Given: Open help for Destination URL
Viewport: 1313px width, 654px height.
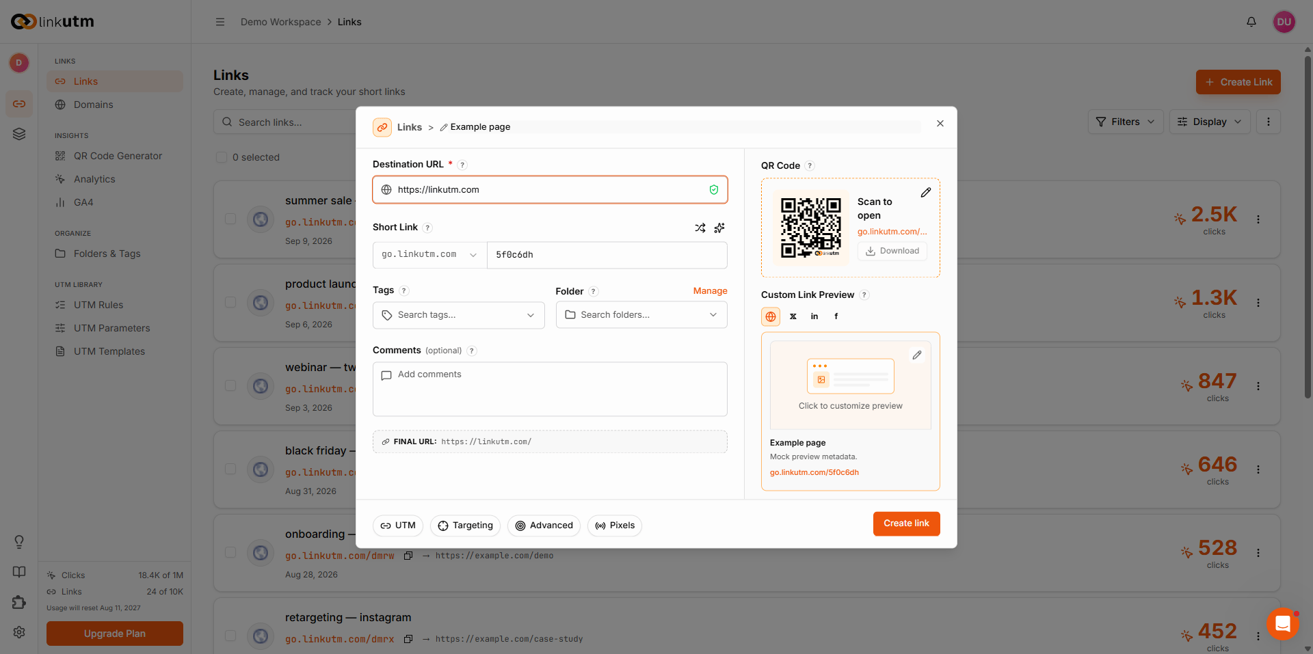Looking at the screenshot, I should tap(462, 165).
